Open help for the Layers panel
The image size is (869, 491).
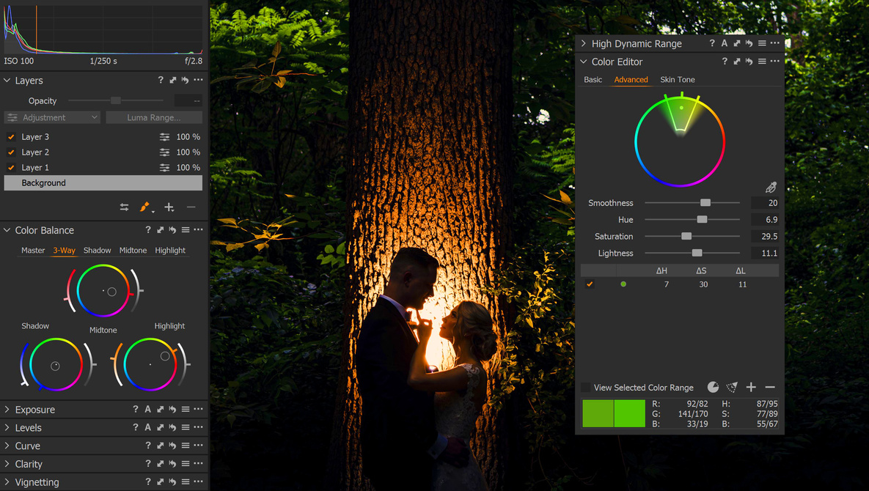click(161, 80)
